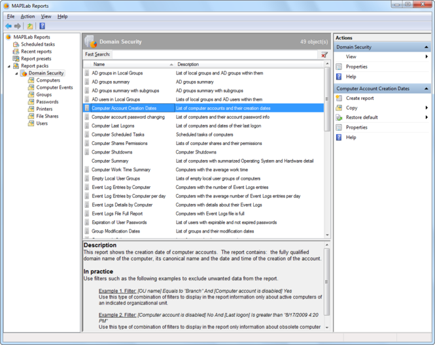Click the report icon beside Computer Last Logons
This screenshot has width=435, height=345.
[x=87, y=126]
